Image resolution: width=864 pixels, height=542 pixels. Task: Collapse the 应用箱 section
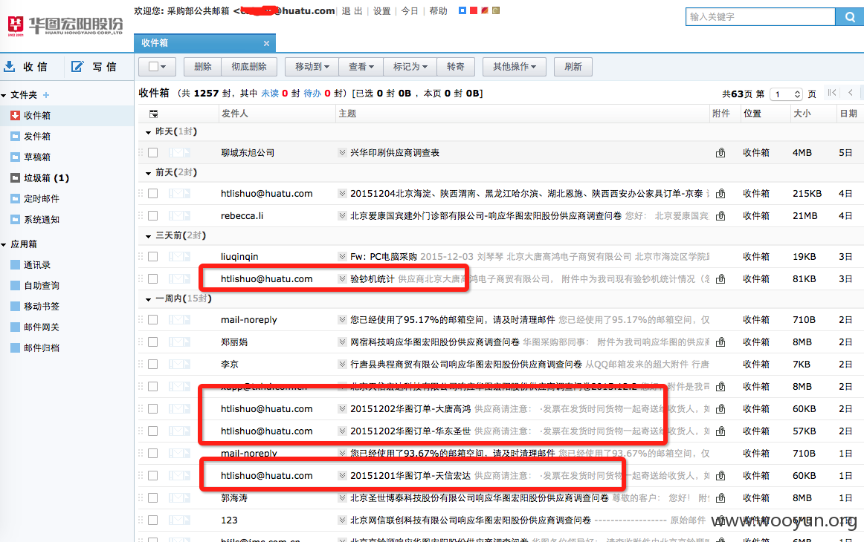point(4,244)
